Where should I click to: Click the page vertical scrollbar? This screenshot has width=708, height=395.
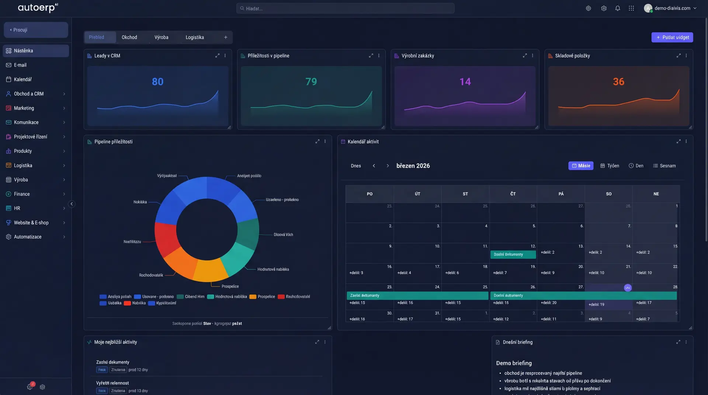pos(706,129)
